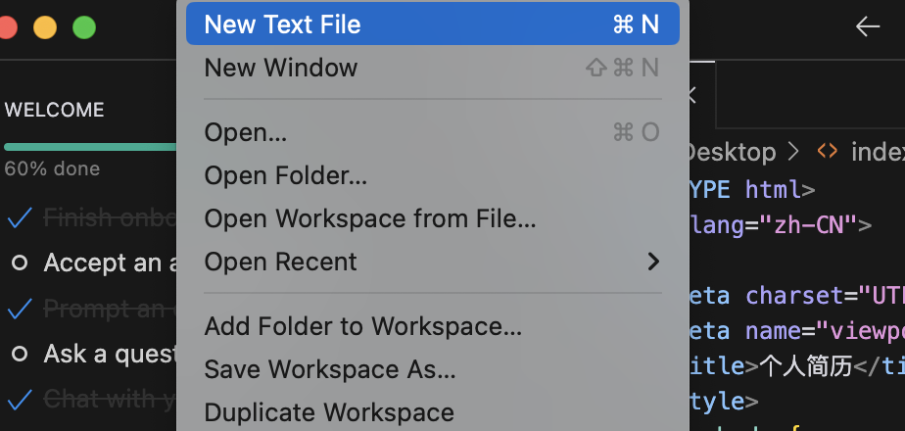905x431 pixels.
Task: Select Open... menu entry
Action: (x=432, y=132)
